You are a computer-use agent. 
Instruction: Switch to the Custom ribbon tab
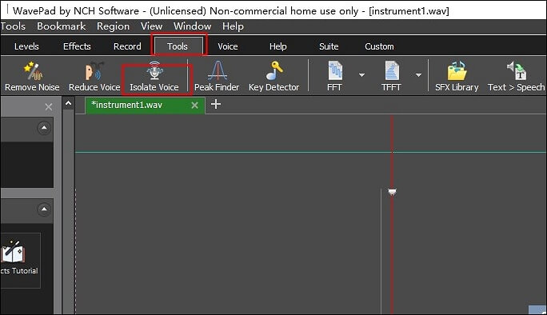[379, 46]
